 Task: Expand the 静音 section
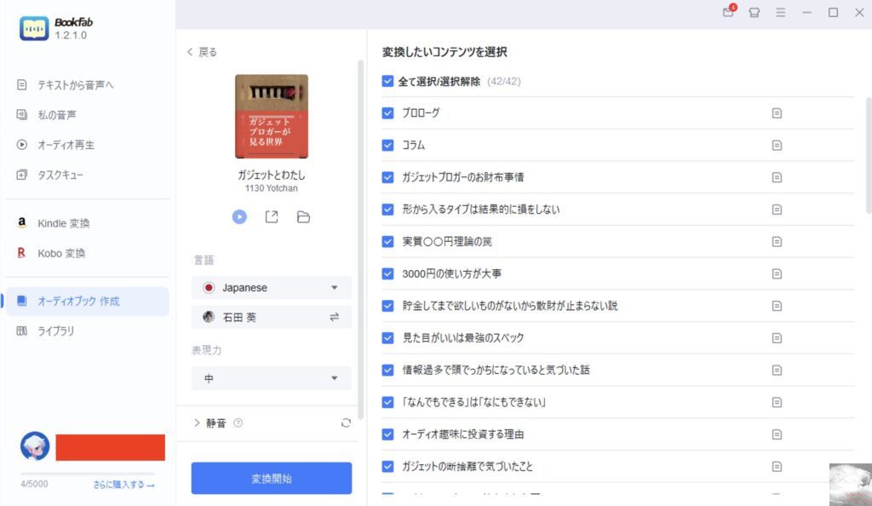198,423
